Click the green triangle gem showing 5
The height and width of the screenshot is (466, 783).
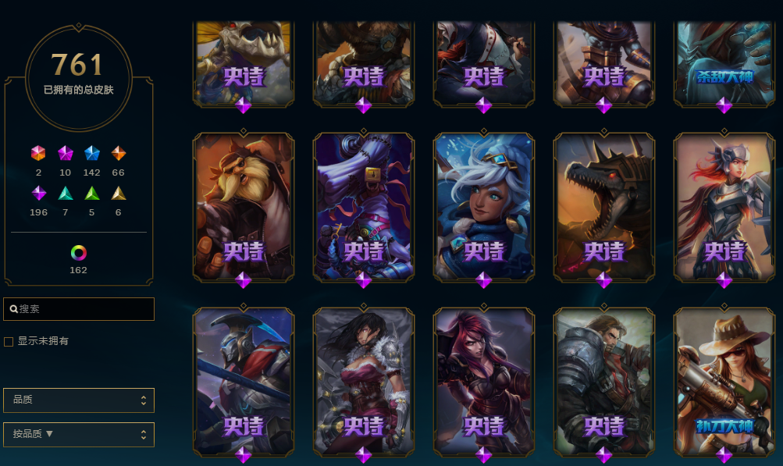tap(92, 193)
